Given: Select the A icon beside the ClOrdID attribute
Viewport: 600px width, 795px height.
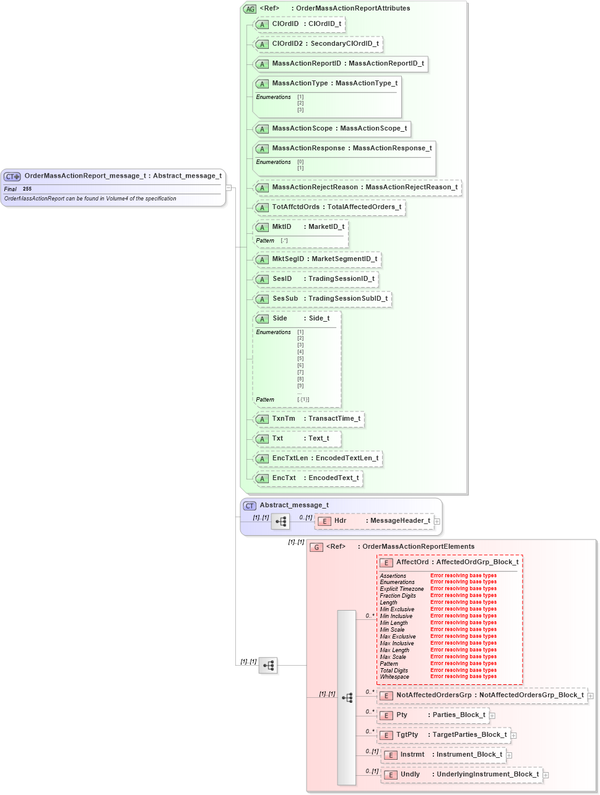Looking at the screenshot, I should click(x=261, y=24).
